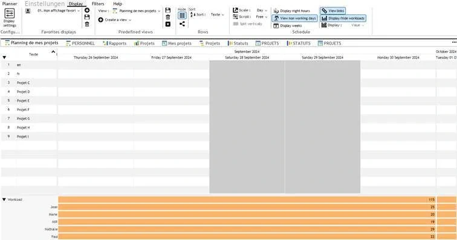Click the total workload value '115'
This screenshot has height=240, width=457.
click(432, 200)
